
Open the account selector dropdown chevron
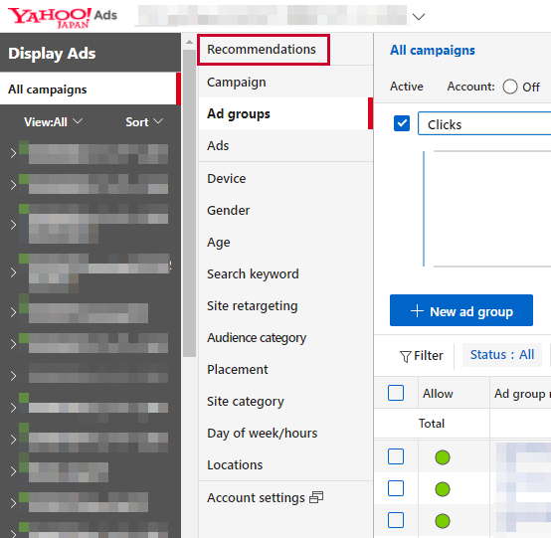tap(419, 17)
